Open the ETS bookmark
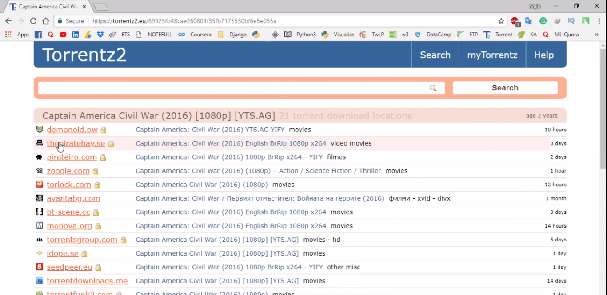 (x=120, y=34)
